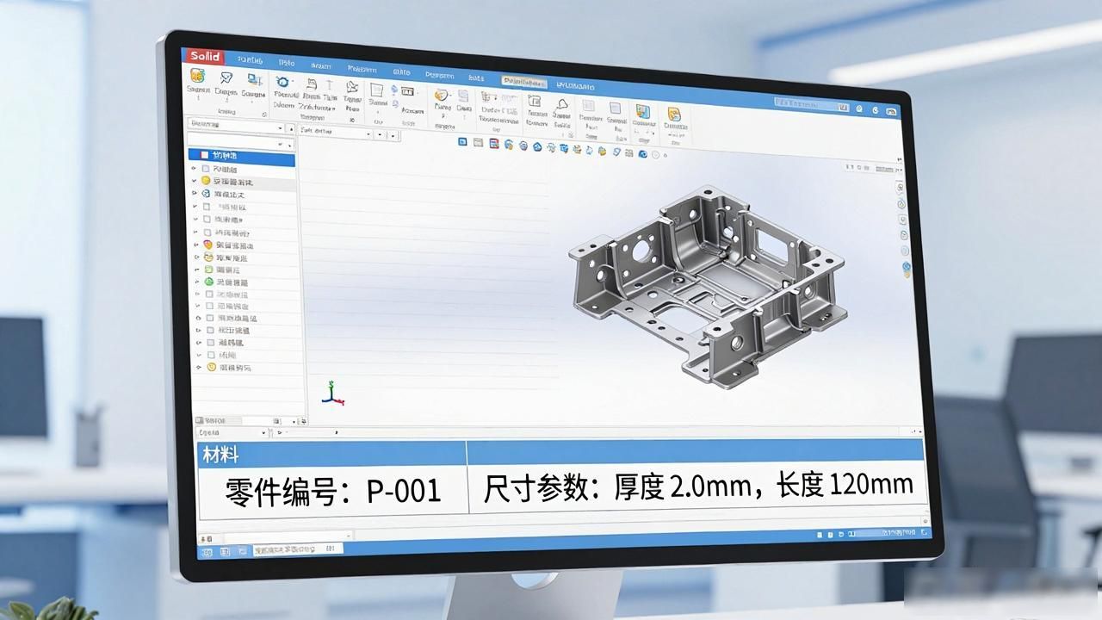Click the red-striped table icon in view toolbar
This screenshot has height=620, width=1102.
coord(493,144)
